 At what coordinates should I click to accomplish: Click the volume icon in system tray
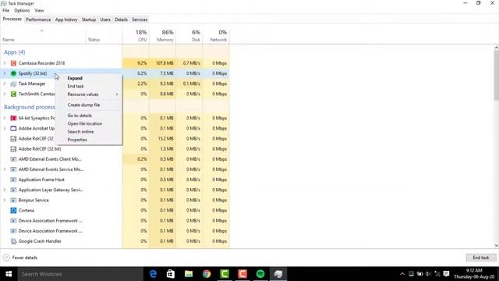428,274
